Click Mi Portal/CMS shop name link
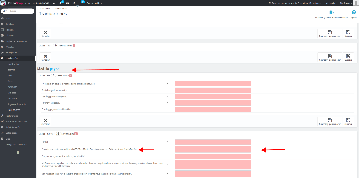 click(41, 3)
